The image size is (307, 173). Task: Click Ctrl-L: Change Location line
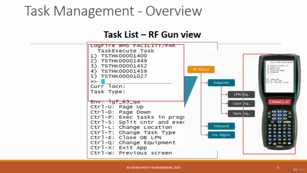pos(131,127)
